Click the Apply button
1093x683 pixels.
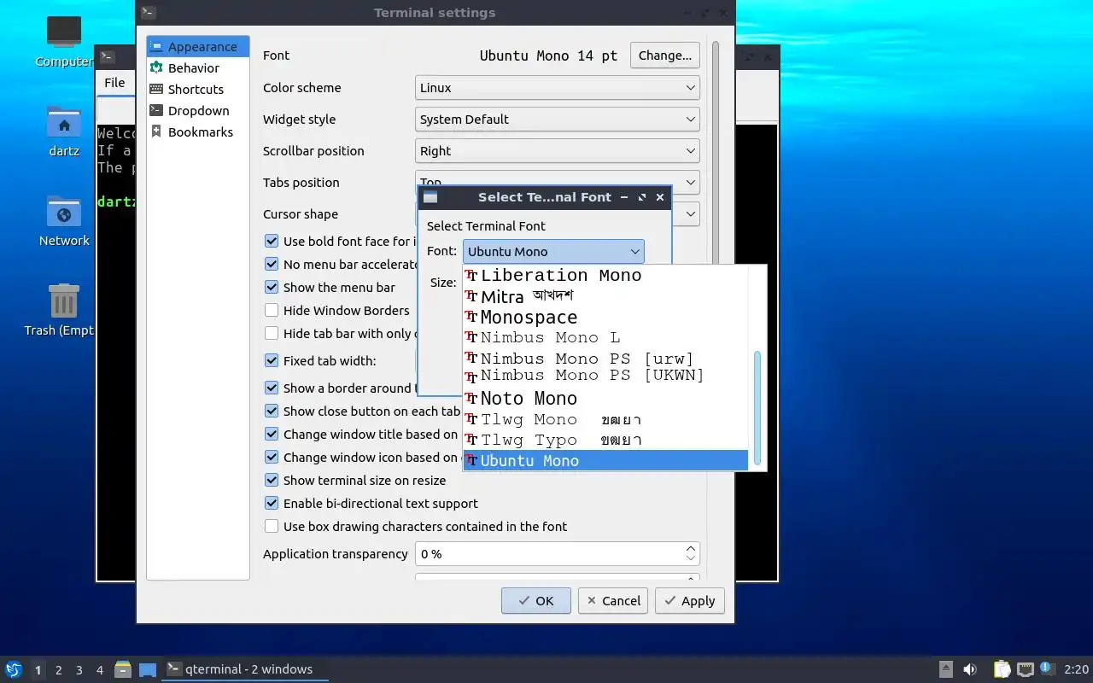pos(690,601)
